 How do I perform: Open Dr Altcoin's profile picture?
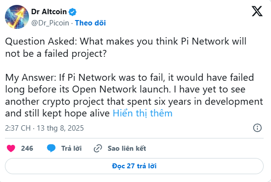(17, 17)
